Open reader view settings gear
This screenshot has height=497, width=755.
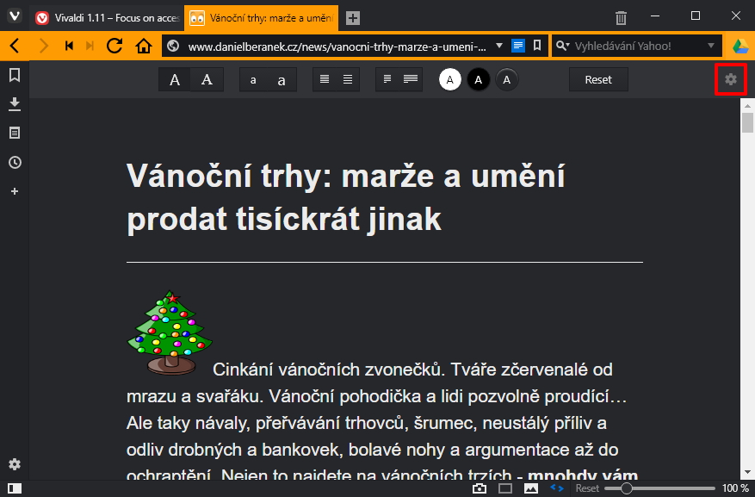tap(730, 79)
